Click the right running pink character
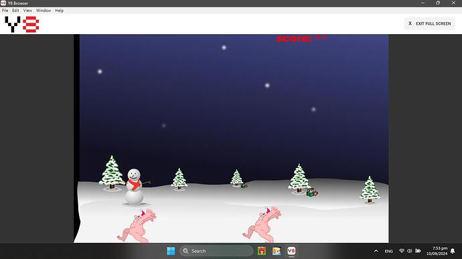 point(262,224)
